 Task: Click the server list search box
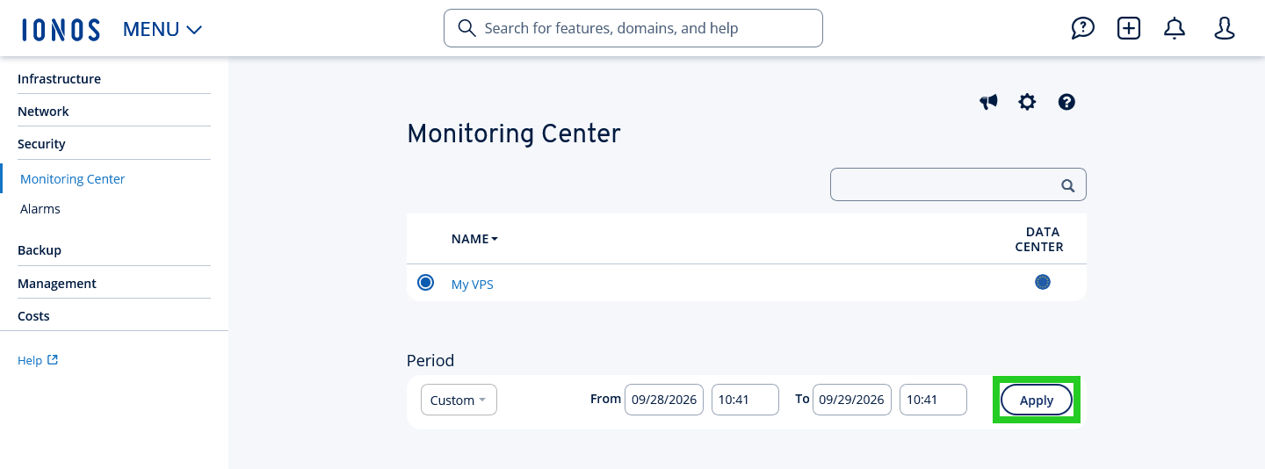[x=958, y=184]
